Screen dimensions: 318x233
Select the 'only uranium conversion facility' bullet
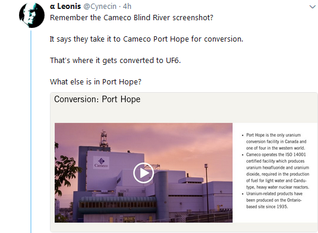276,141
